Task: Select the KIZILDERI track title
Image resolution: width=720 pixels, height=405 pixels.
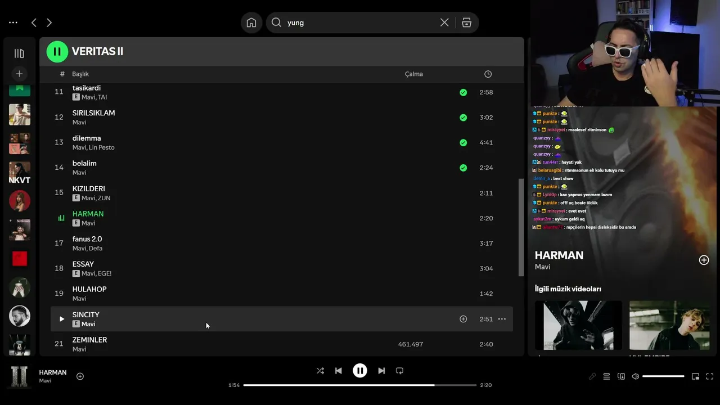Action: click(88, 188)
